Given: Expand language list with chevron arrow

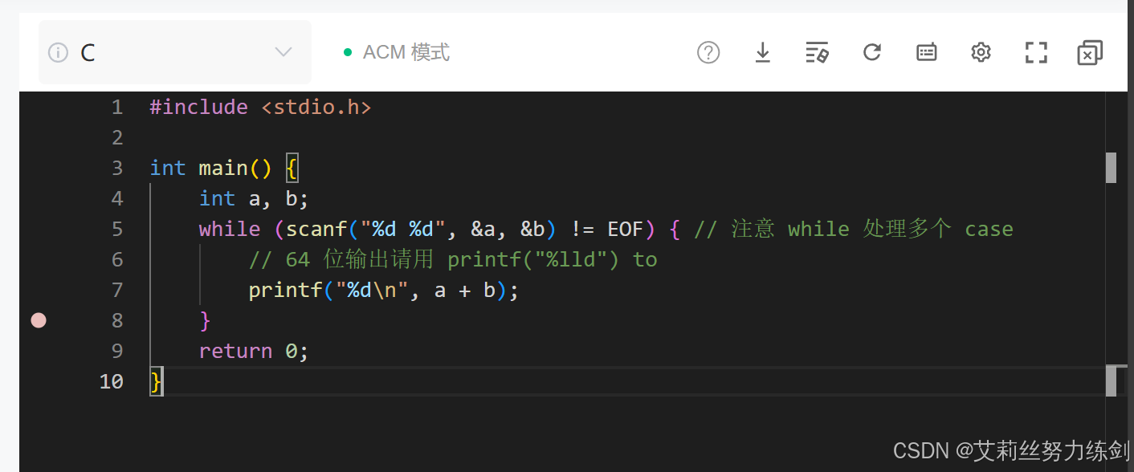Looking at the screenshot, I should click(x=283, y=52).
